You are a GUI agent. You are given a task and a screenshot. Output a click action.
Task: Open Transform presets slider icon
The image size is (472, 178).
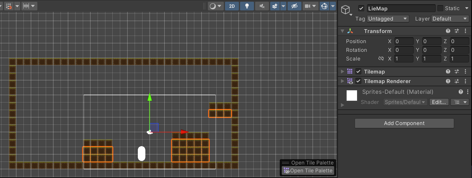[457, 31]
